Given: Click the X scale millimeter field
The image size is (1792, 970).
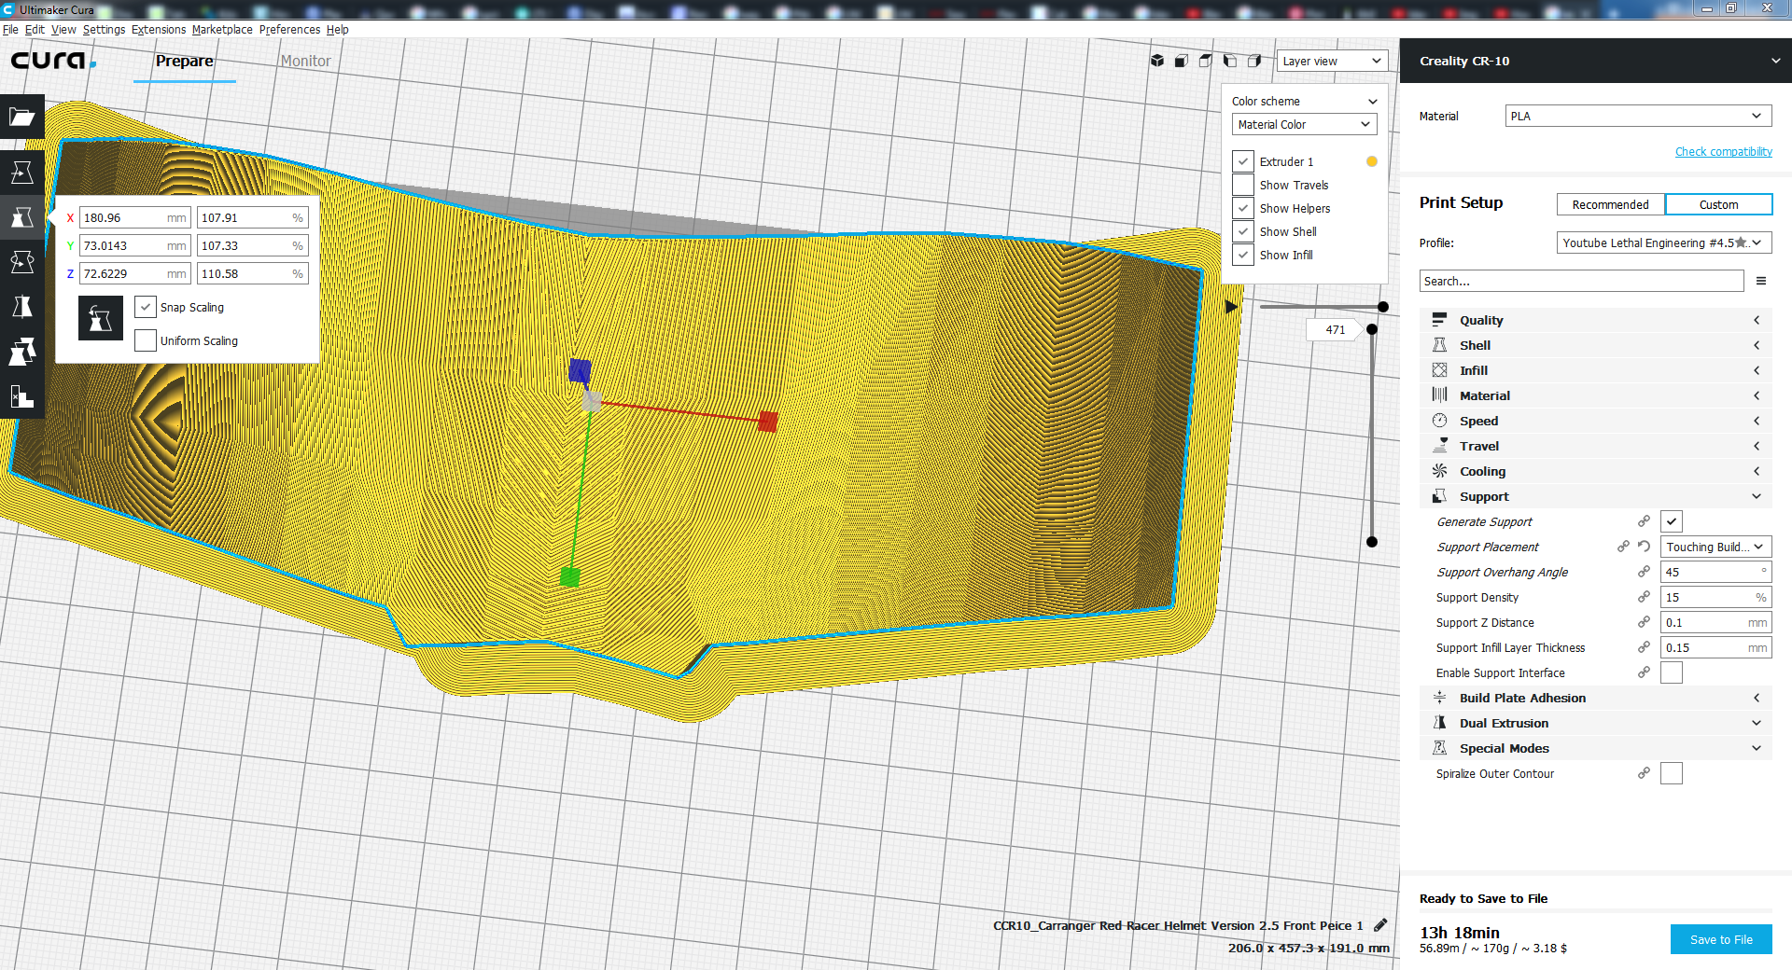Looking at the screenshot, I should pos(135,217).
